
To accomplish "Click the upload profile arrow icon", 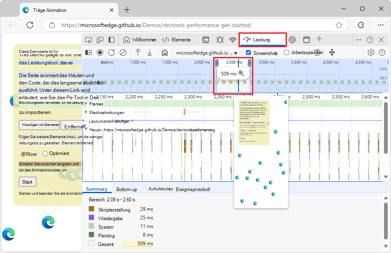I will (138, 52).
